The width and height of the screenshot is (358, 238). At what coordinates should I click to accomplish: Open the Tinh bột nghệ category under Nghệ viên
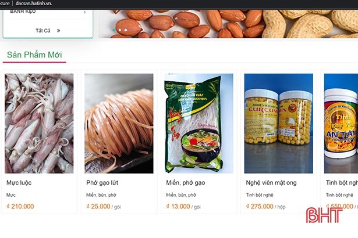pyautogui.click(x=260, y=195)
